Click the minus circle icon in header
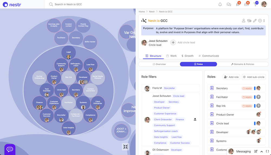 260,21
